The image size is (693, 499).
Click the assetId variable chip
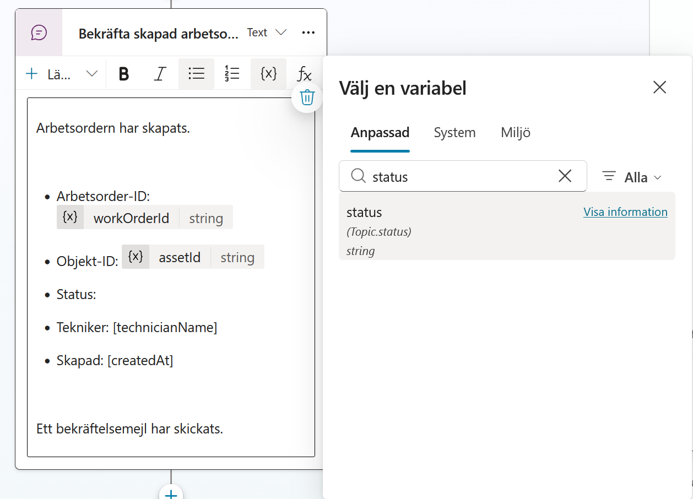click(x=193, y=257)
